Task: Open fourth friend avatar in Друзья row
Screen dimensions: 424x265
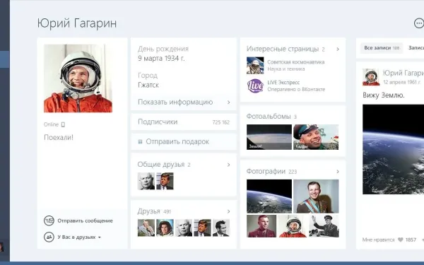Action: tap(202, 228)
